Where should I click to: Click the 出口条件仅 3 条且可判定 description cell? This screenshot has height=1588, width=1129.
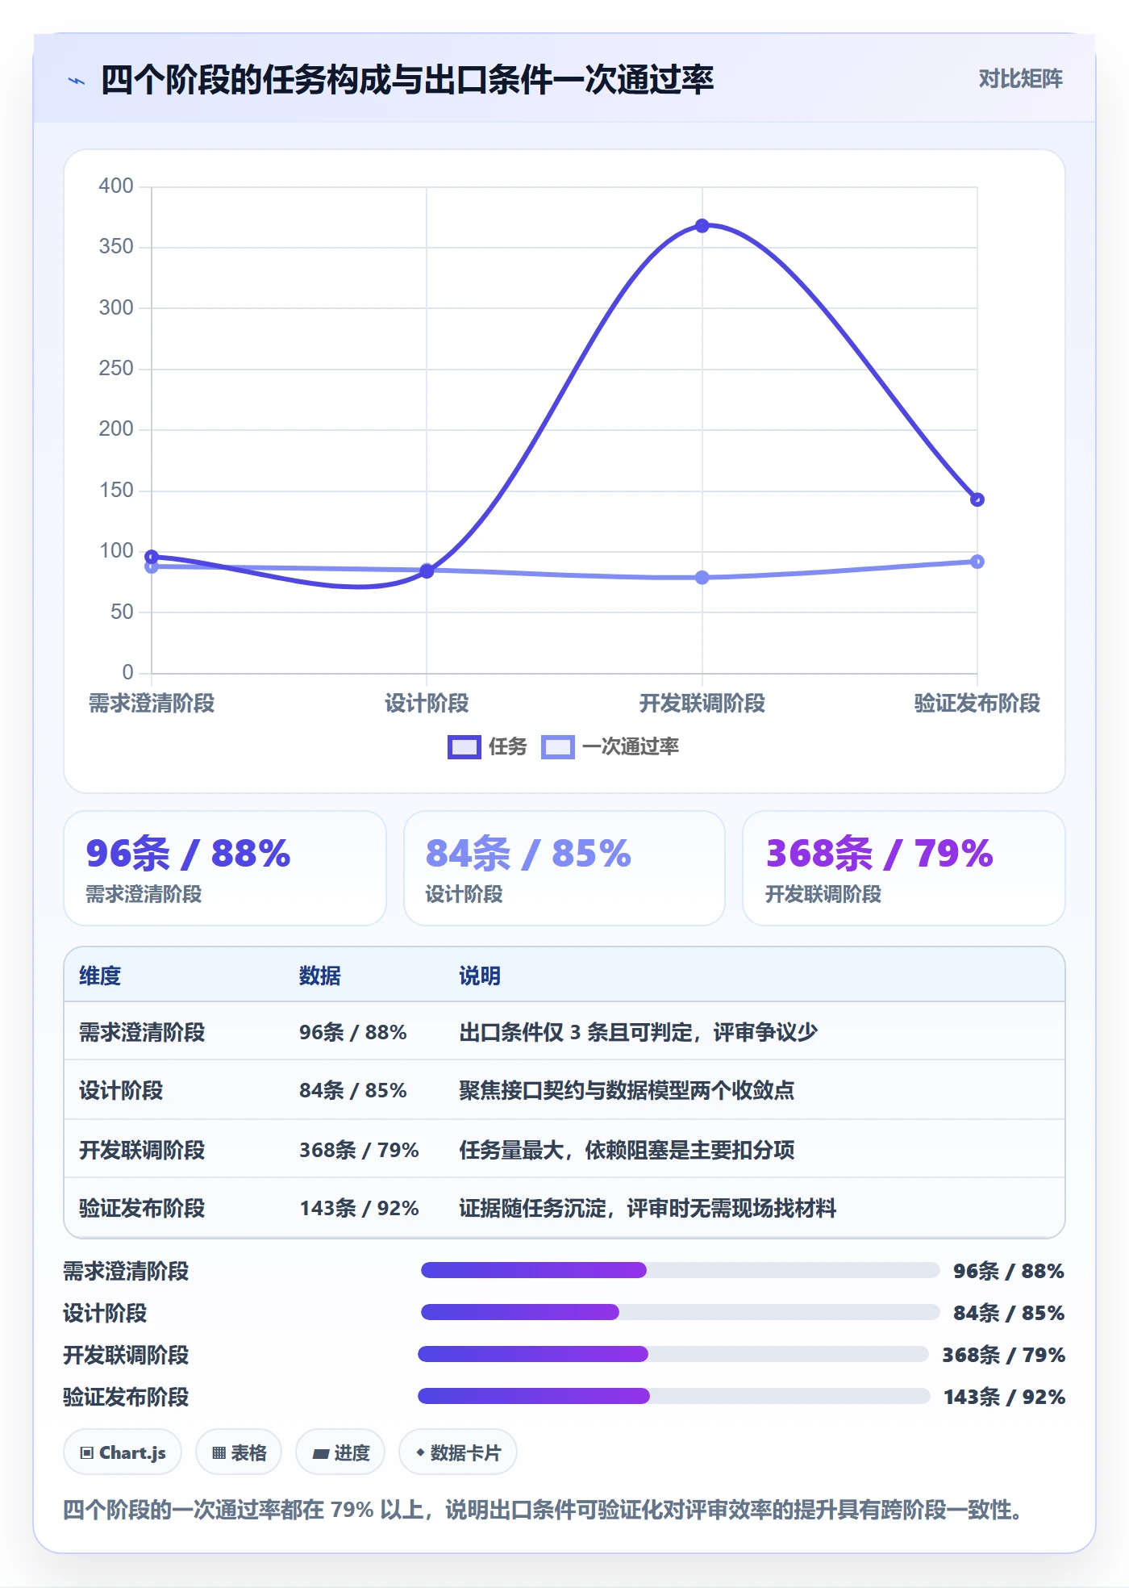[639, 1032]
